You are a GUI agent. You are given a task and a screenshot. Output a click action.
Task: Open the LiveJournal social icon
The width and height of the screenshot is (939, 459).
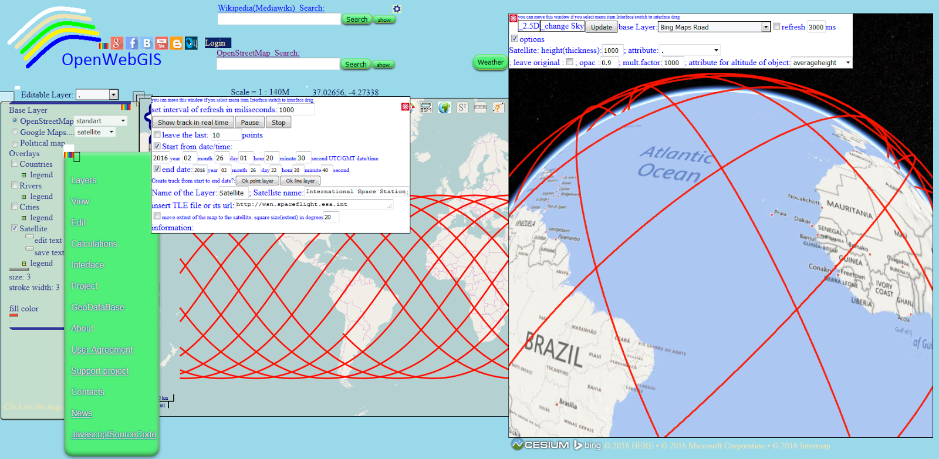coord(191,43)
